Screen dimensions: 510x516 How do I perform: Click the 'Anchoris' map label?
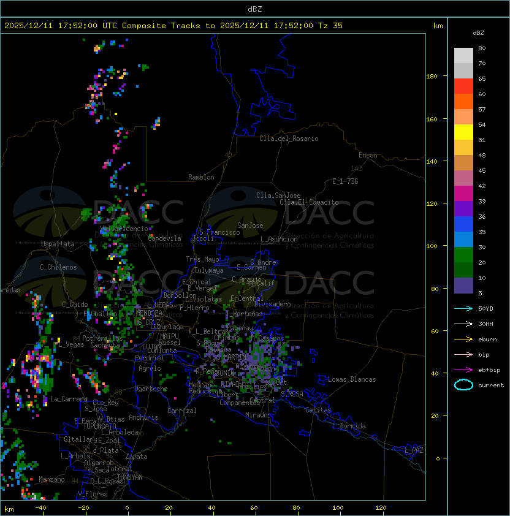click(x=143, y=417)
